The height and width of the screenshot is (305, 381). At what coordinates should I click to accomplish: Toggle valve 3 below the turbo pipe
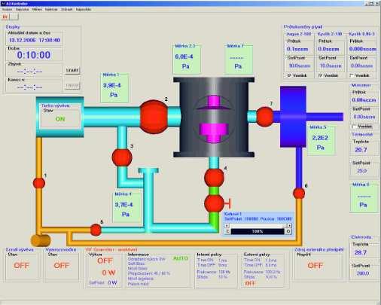[122, 157]
